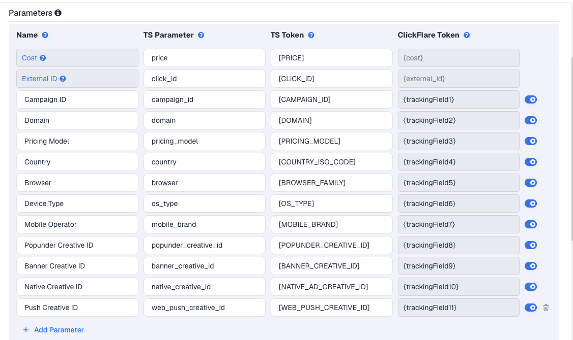Screen dimensions: 573x340
Task: Edit the Popunder Creative ID name field
Action: (x=77, y=245)
